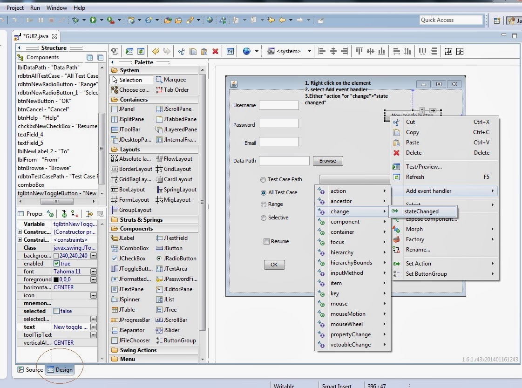Image resolution: width=522 pixels, height=388 pixels.
Task: Click the Browse button next to Data Path
Action: click(x=328, y=160)
